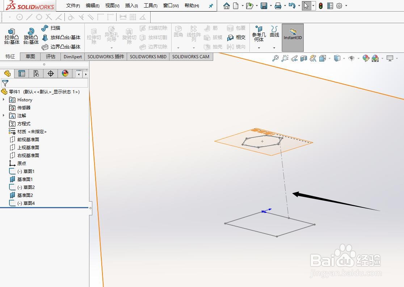404x287 pixels.
Task: Switch to DisplayManager color wheel tab
Action: 65,74
